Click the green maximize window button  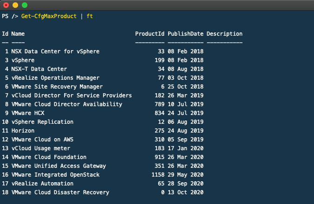coord(25,5)
